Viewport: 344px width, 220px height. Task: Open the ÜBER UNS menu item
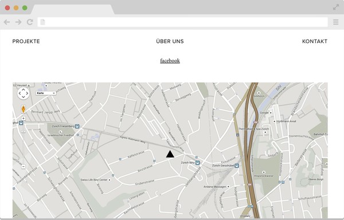(x=170, y=41)
